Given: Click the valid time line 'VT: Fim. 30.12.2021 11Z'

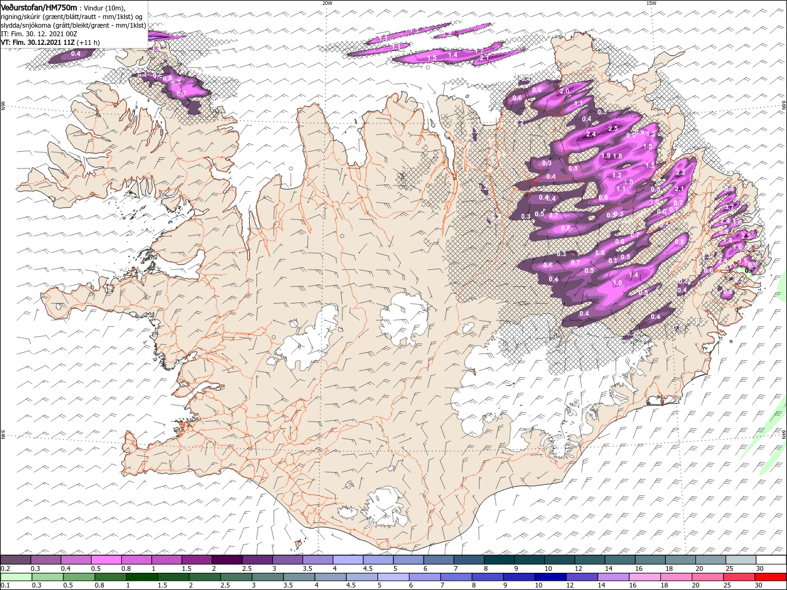Looking at the screenshot, I should [x=38, y=42].
